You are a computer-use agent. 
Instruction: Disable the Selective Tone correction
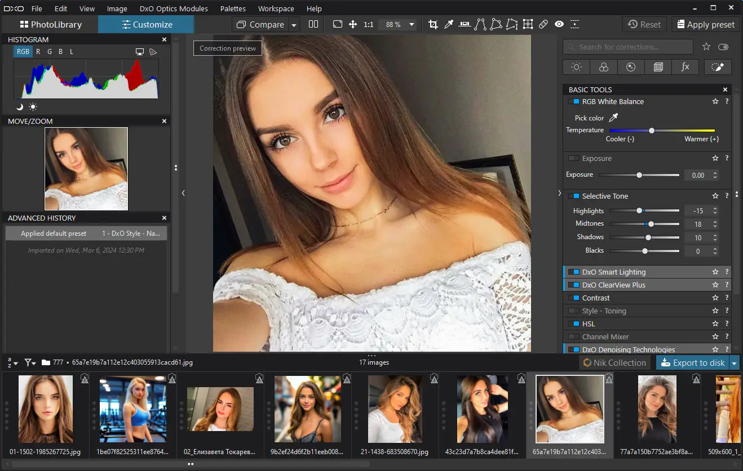[x=574, y=196]
